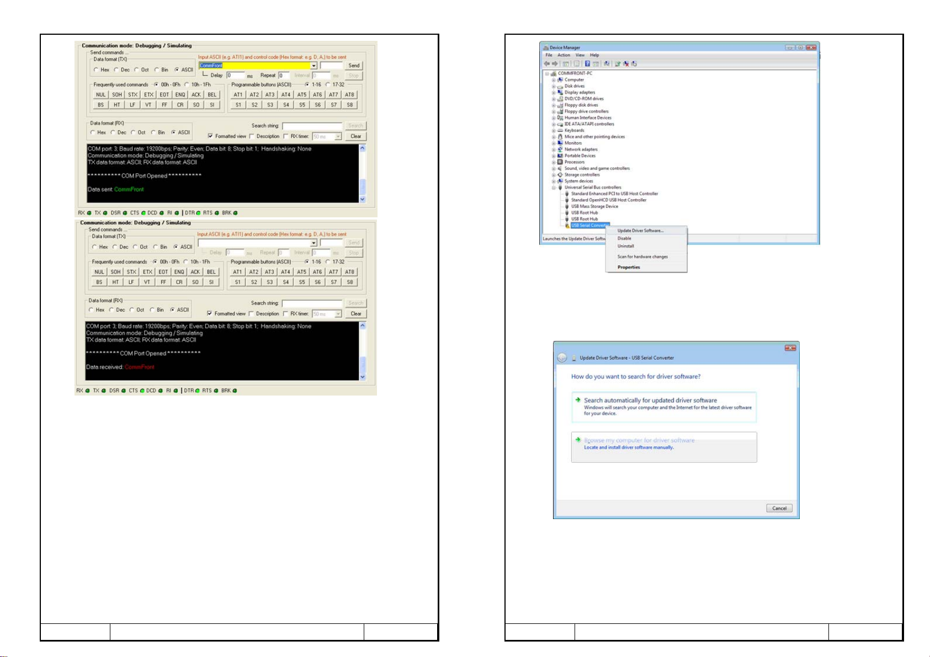Click the AT1 programmable button, Data sent panel
This screenshot has height=657, width=930.
click(x=238, y=95)
